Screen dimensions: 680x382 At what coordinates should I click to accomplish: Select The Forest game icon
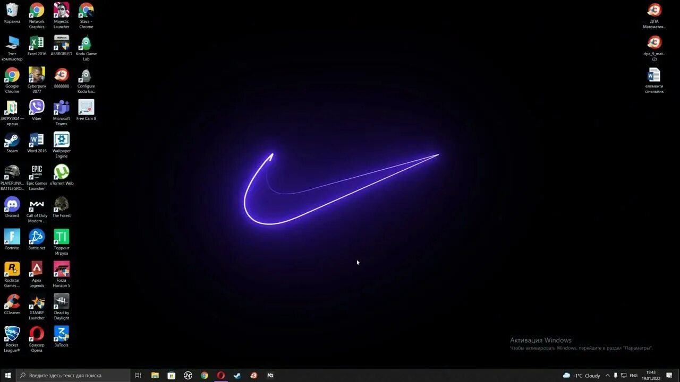point(62,207)
